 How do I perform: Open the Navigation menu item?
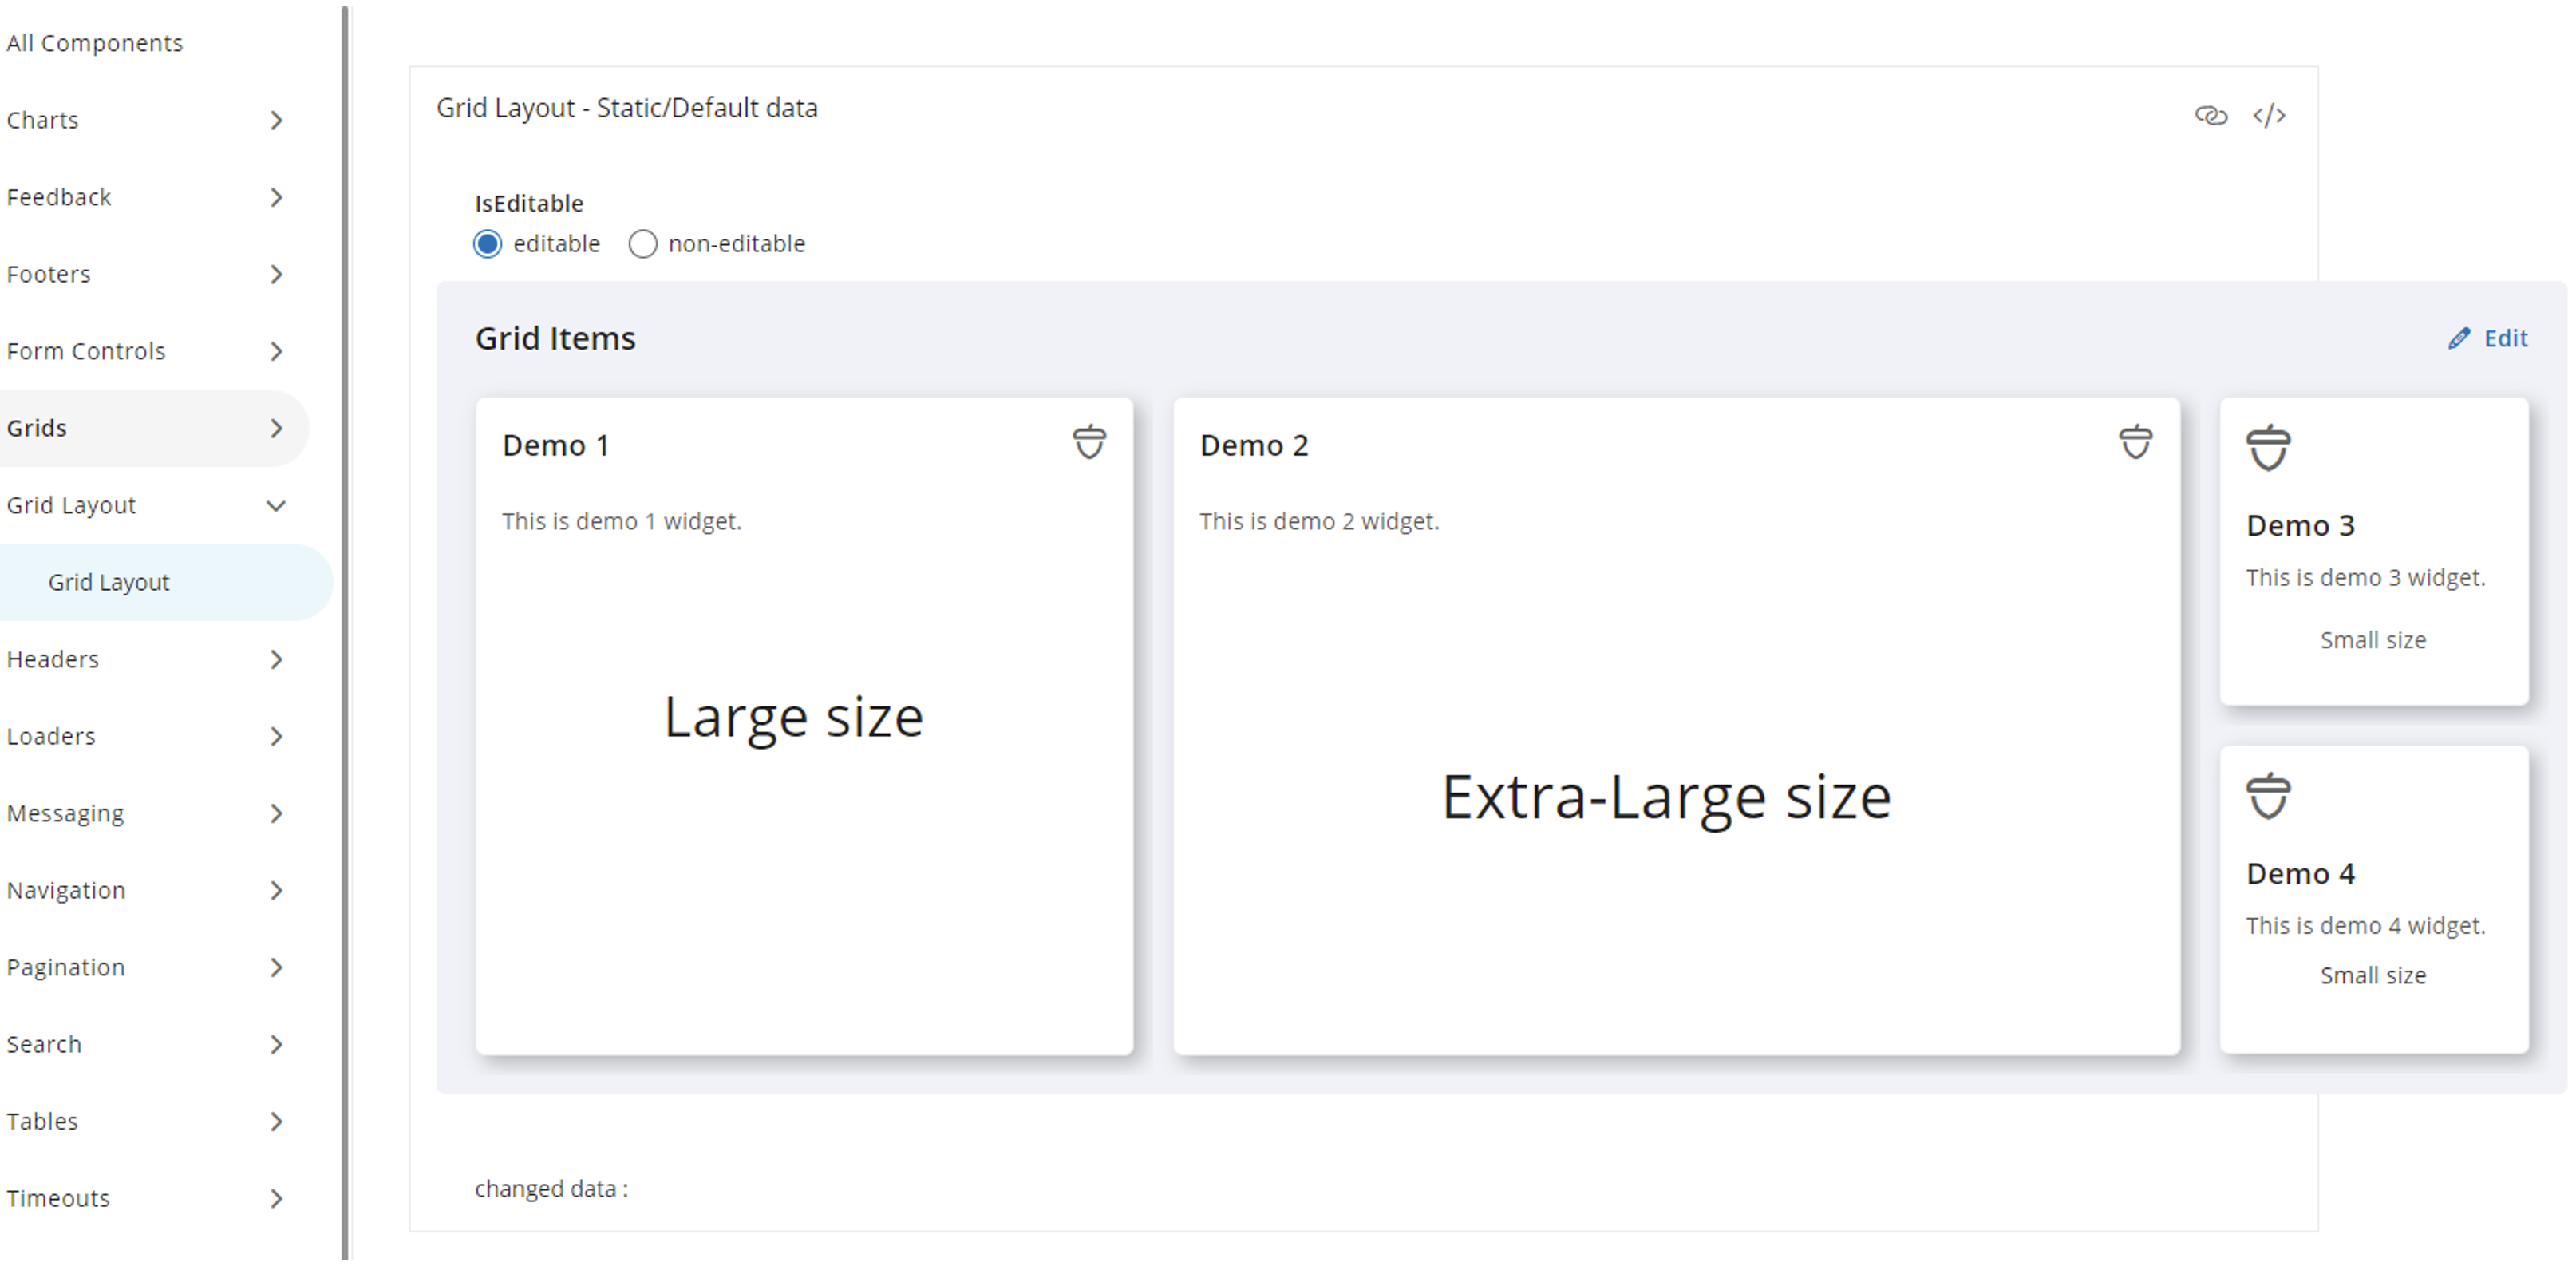66,891
